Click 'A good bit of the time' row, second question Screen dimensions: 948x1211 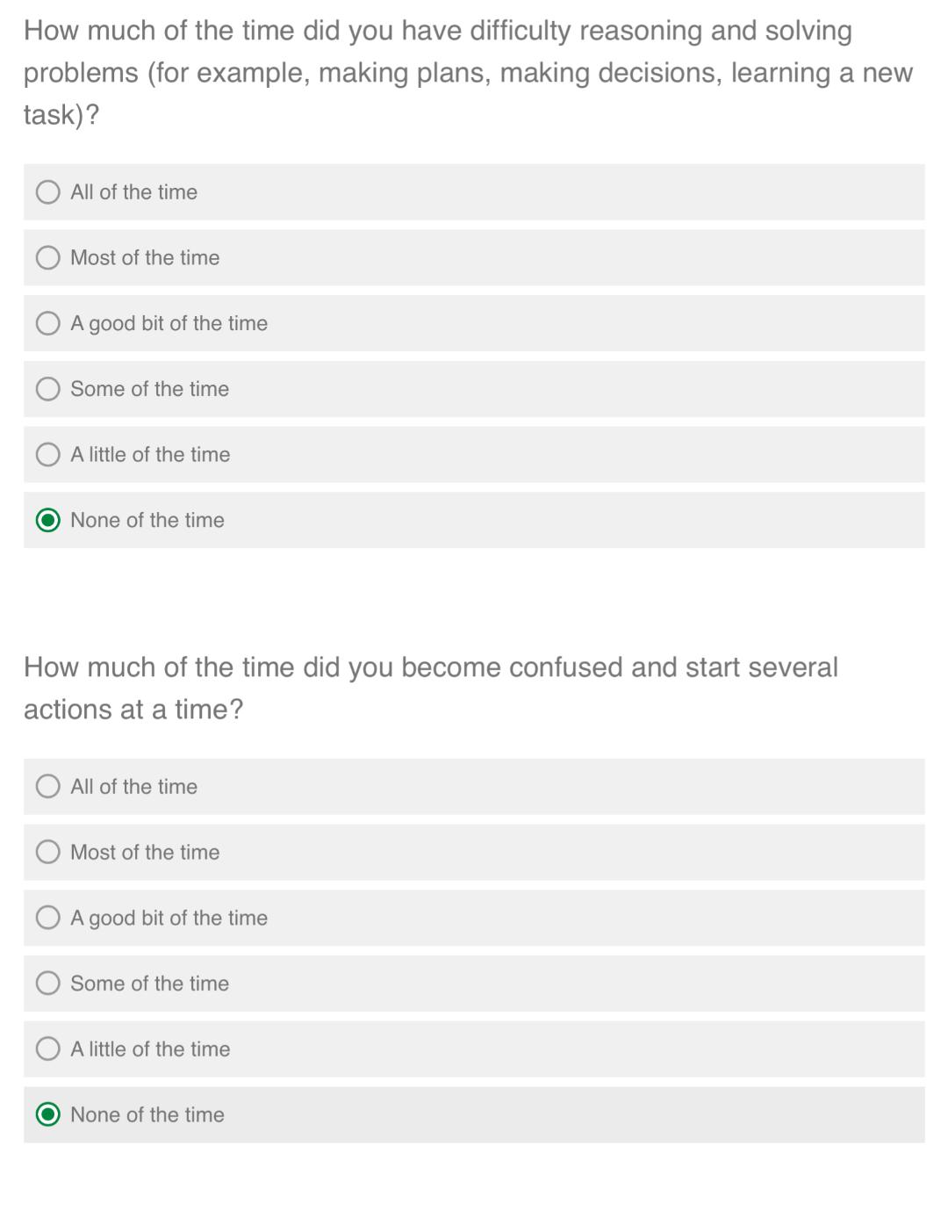(474, 918)
